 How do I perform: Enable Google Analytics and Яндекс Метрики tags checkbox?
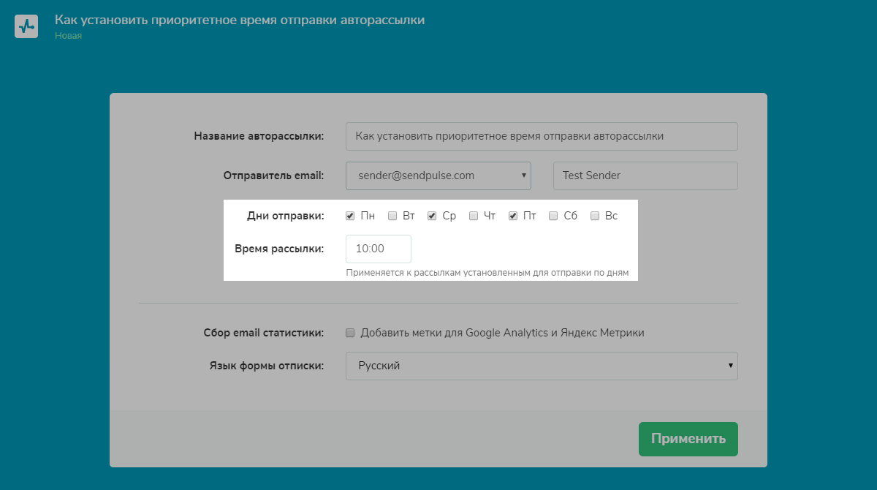[x=350, y=333]
